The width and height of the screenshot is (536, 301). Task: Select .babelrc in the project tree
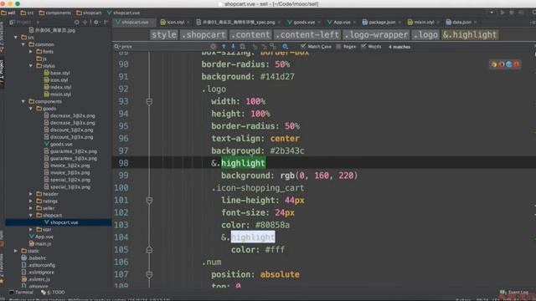point(33,258)
